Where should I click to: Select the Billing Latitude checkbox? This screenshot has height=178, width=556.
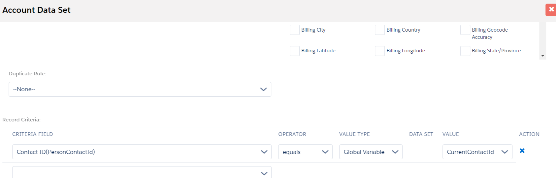click(295, 51)
